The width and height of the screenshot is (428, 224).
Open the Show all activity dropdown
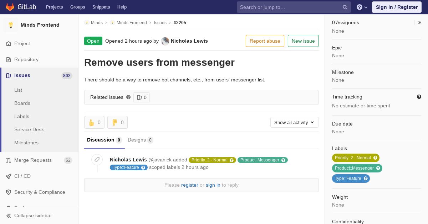tap(295, 122)
